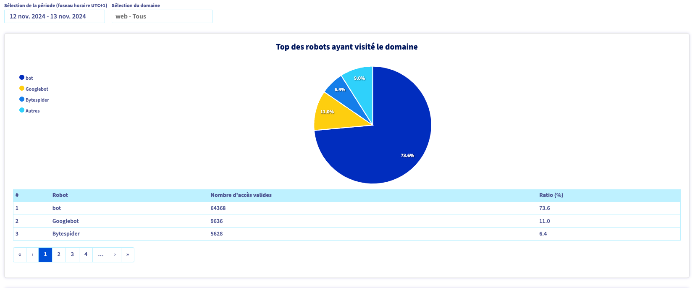This screenshot has height=288, width=695.
Task: Select pagination page 4
Action: pyautogui.click(x=86, y=255)
